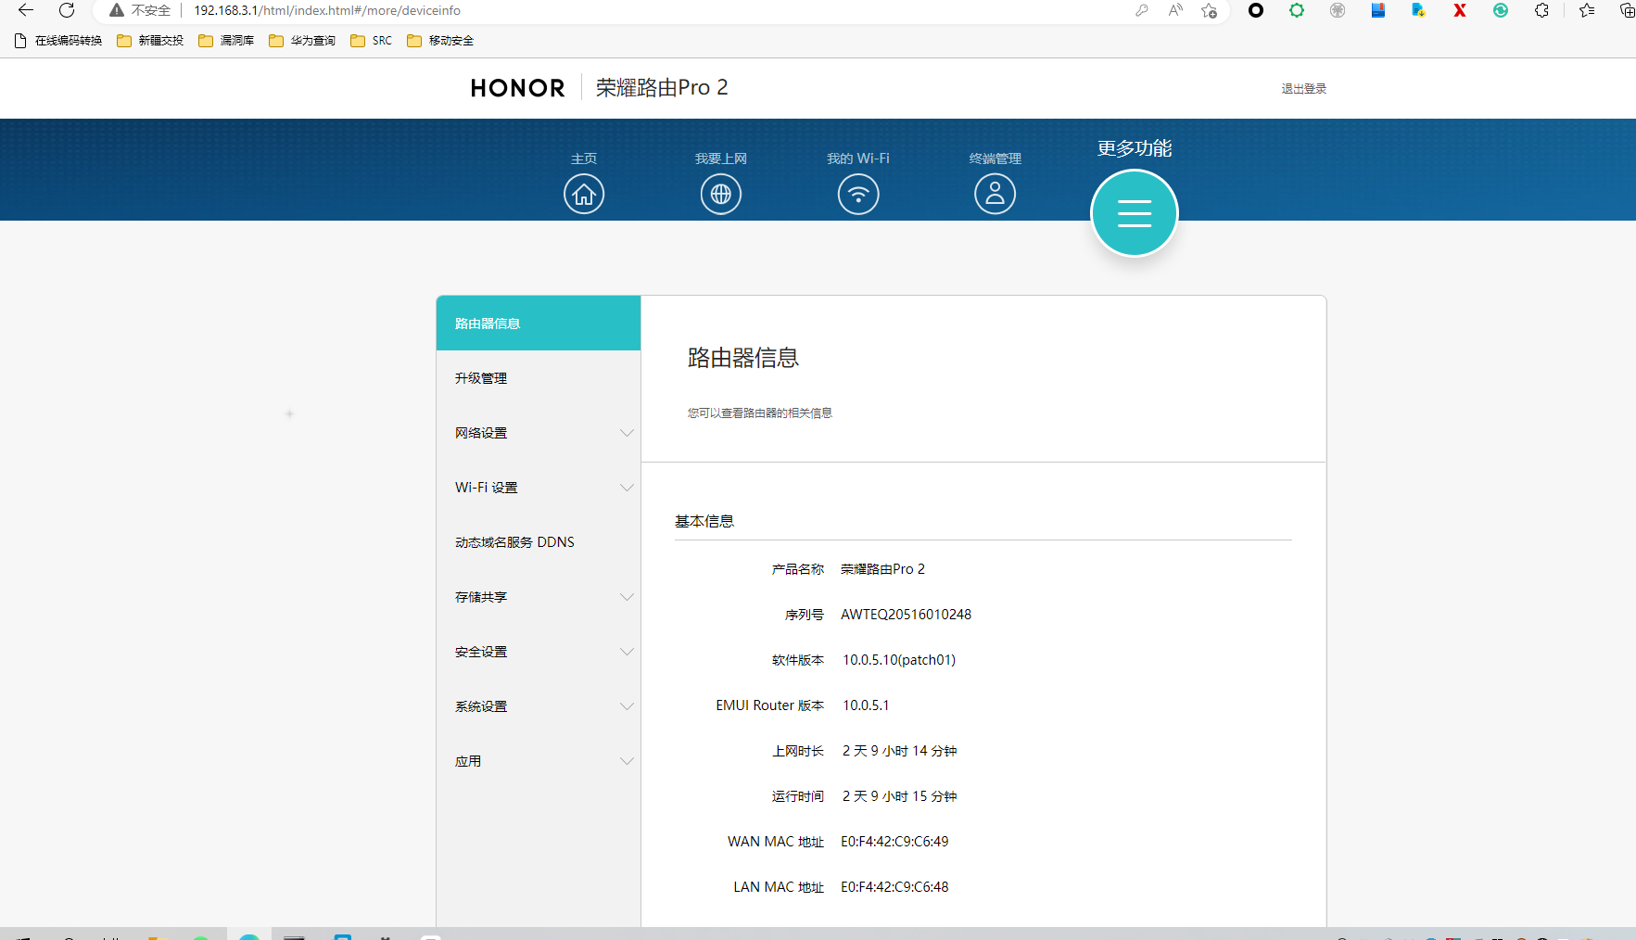Click EMUI Router version 10.0.5.1
This screenshot has height=940, width=1636.
pyautogui.click(x=866, y=705)
